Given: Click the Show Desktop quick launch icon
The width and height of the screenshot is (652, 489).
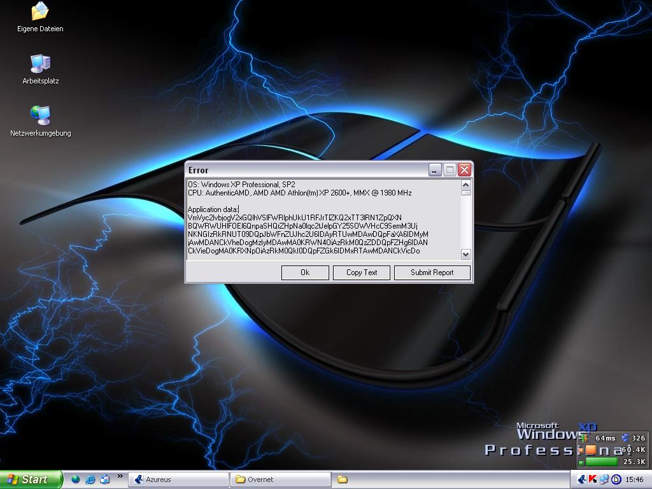Looking at the screenshot, I should pos(105,479).
